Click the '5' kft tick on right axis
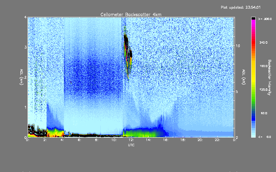The width and height of the screenshot is (276, 172). coord(237,92)
